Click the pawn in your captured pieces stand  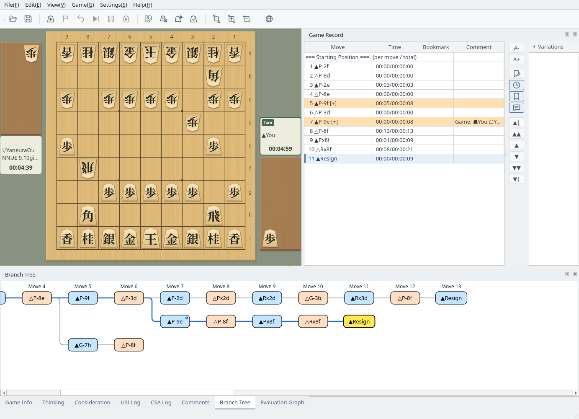pos(270,238)
